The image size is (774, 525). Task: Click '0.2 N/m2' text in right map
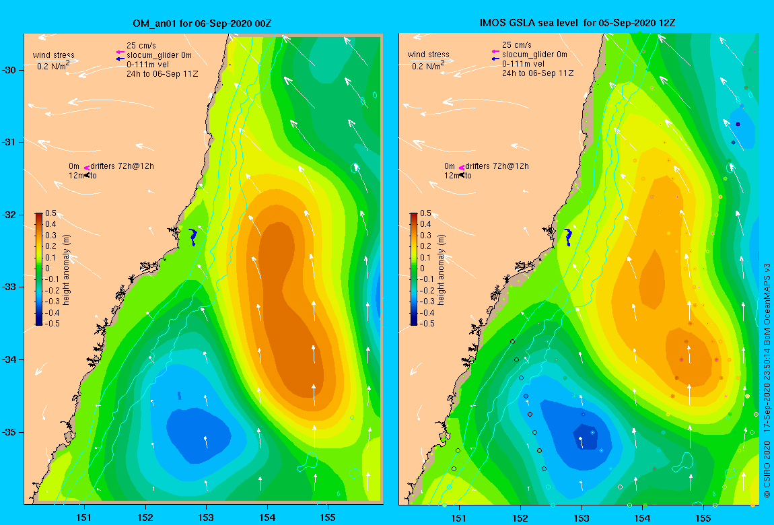coord(429,65)
